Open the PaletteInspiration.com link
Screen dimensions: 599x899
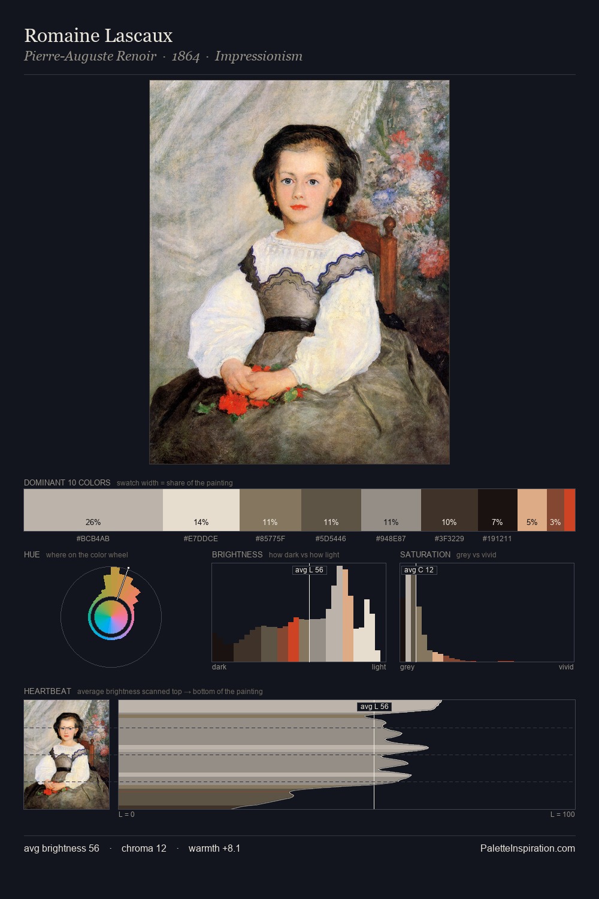click(528, 848)
